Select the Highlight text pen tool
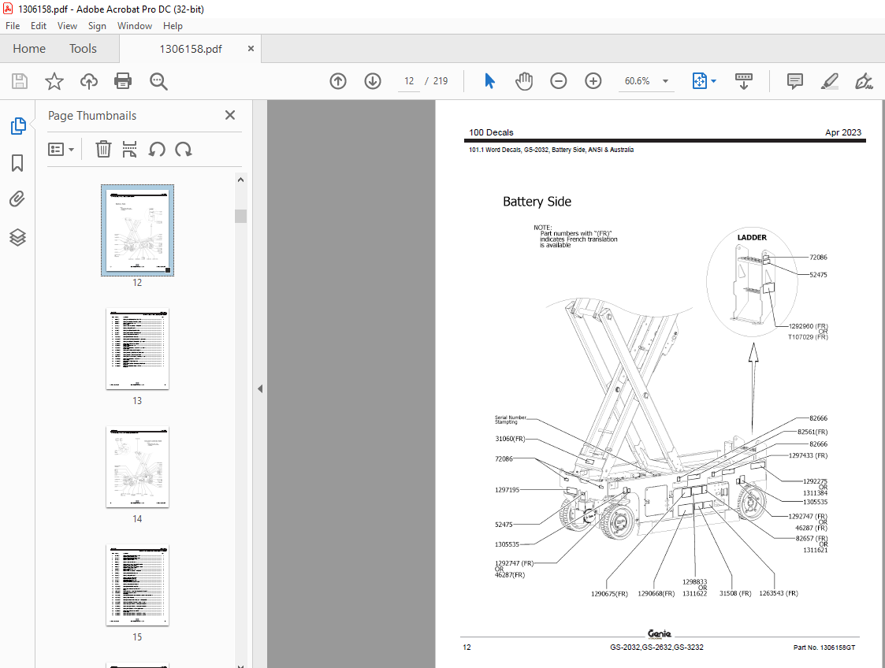Screen dimensions: 885x668 [x=829, y=81]
